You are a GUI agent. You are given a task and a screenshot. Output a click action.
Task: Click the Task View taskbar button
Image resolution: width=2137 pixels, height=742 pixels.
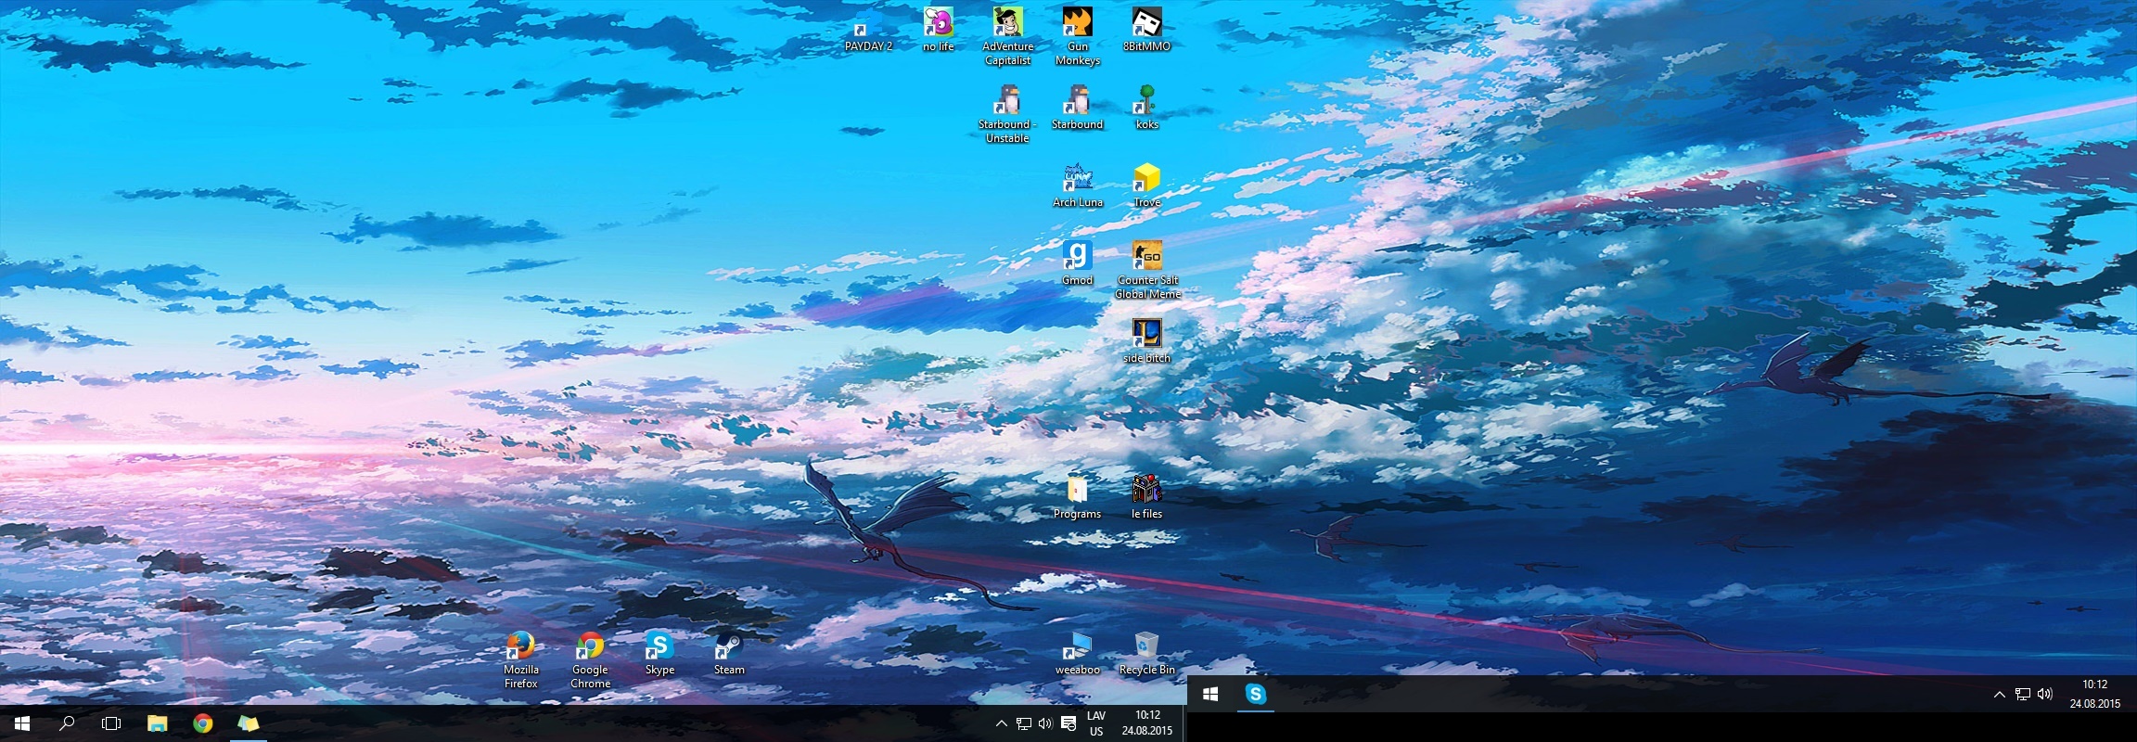point(111,723)
